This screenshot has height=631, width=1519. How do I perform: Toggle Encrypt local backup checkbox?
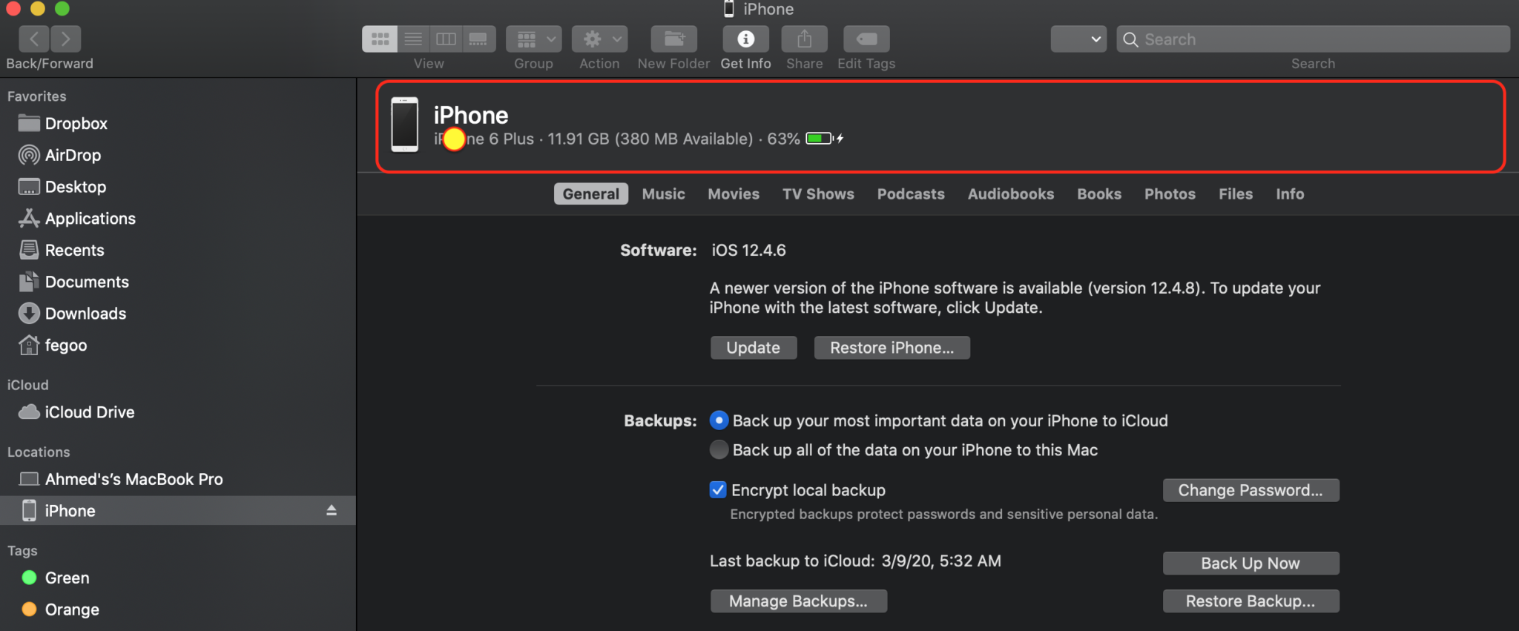pyautogui.click(x=718, y=490)
